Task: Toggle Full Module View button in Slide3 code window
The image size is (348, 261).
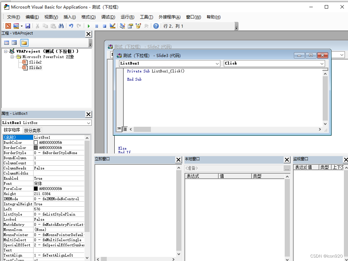Action: coord(125,129)
